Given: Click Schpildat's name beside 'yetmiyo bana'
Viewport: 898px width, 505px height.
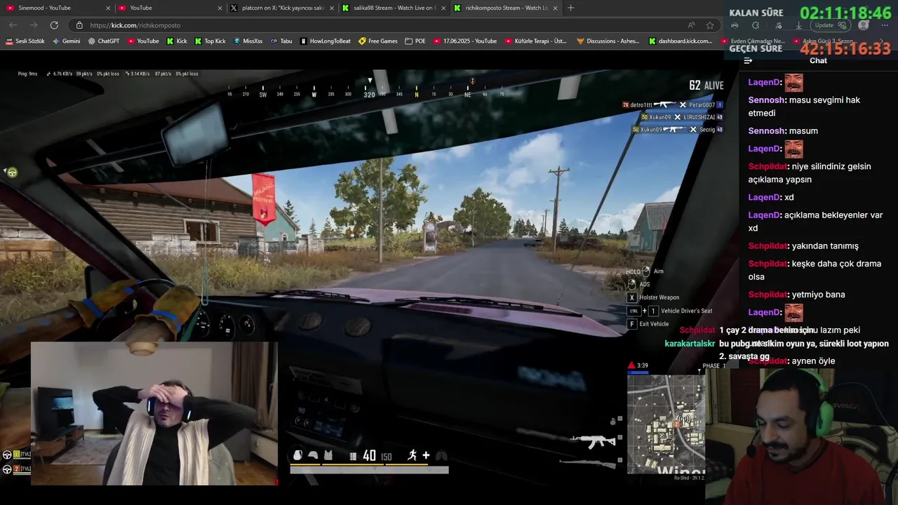Looking at the screenshot, I should point(768,295).
